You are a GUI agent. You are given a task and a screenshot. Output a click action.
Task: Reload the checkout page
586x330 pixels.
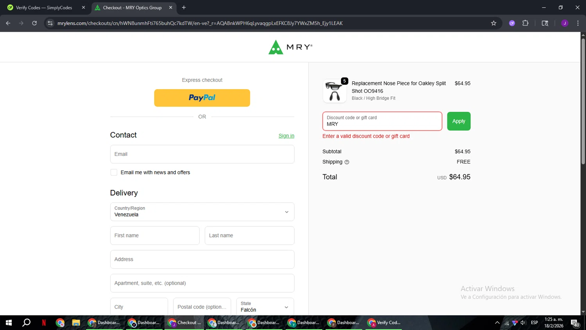34,23
